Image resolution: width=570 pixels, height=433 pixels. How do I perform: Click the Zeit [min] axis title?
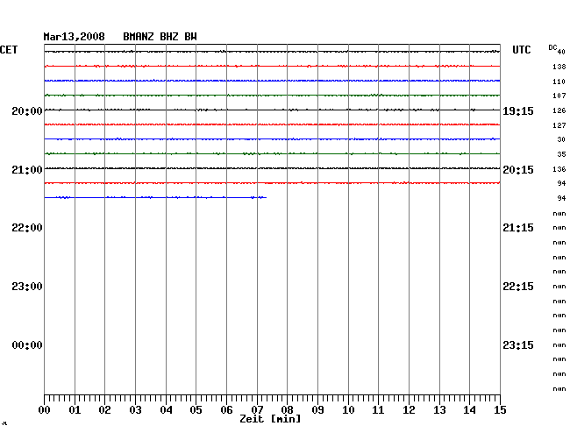coord(270,419)
